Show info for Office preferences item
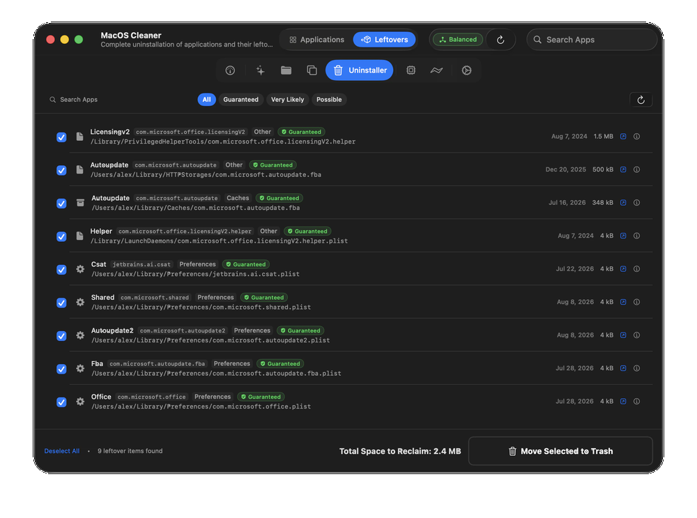This screenshot has width=697, height=518. pos(636,402)
